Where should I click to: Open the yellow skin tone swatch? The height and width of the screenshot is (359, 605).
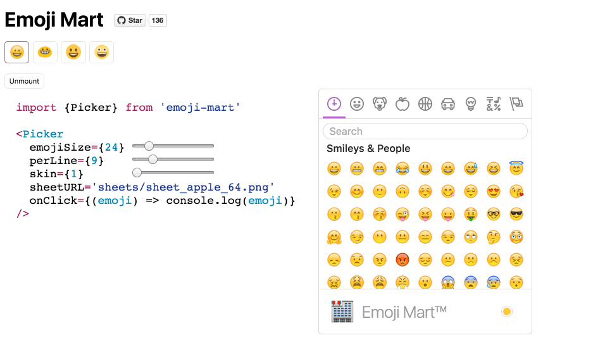click(507, 312)
